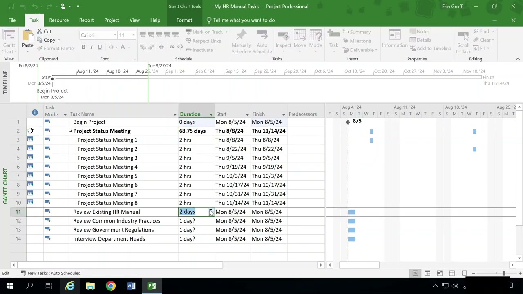The image size is (523, 294).
Task: Open Google Chrome from the taskbar
Action: pos(111,286)
